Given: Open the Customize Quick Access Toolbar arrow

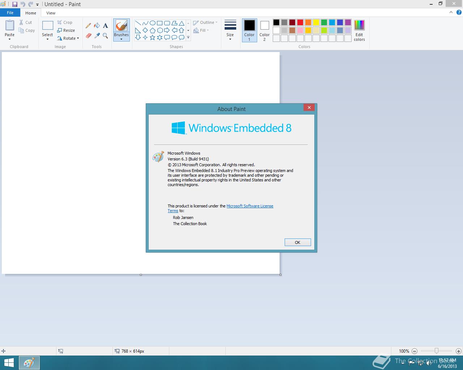Looking at the screenshot, I should [37, 5].
